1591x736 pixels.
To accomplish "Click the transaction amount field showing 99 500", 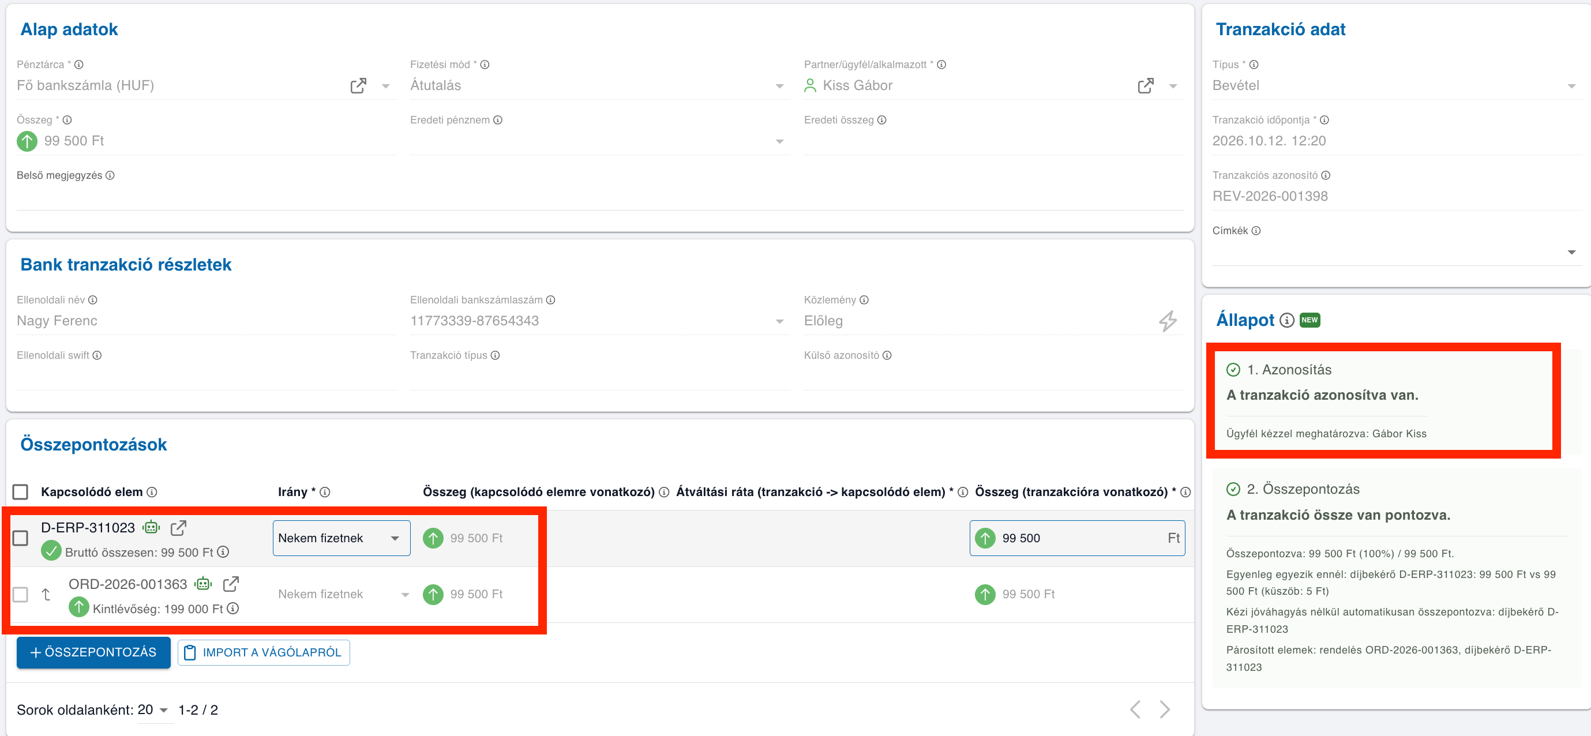I will coord(1076,538).
